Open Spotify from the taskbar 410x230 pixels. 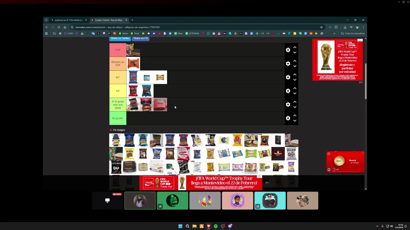[216, 226]
